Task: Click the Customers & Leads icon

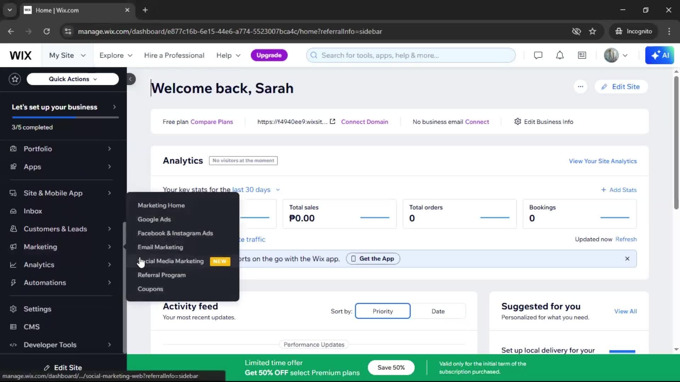Action: (x=13, y=229)
